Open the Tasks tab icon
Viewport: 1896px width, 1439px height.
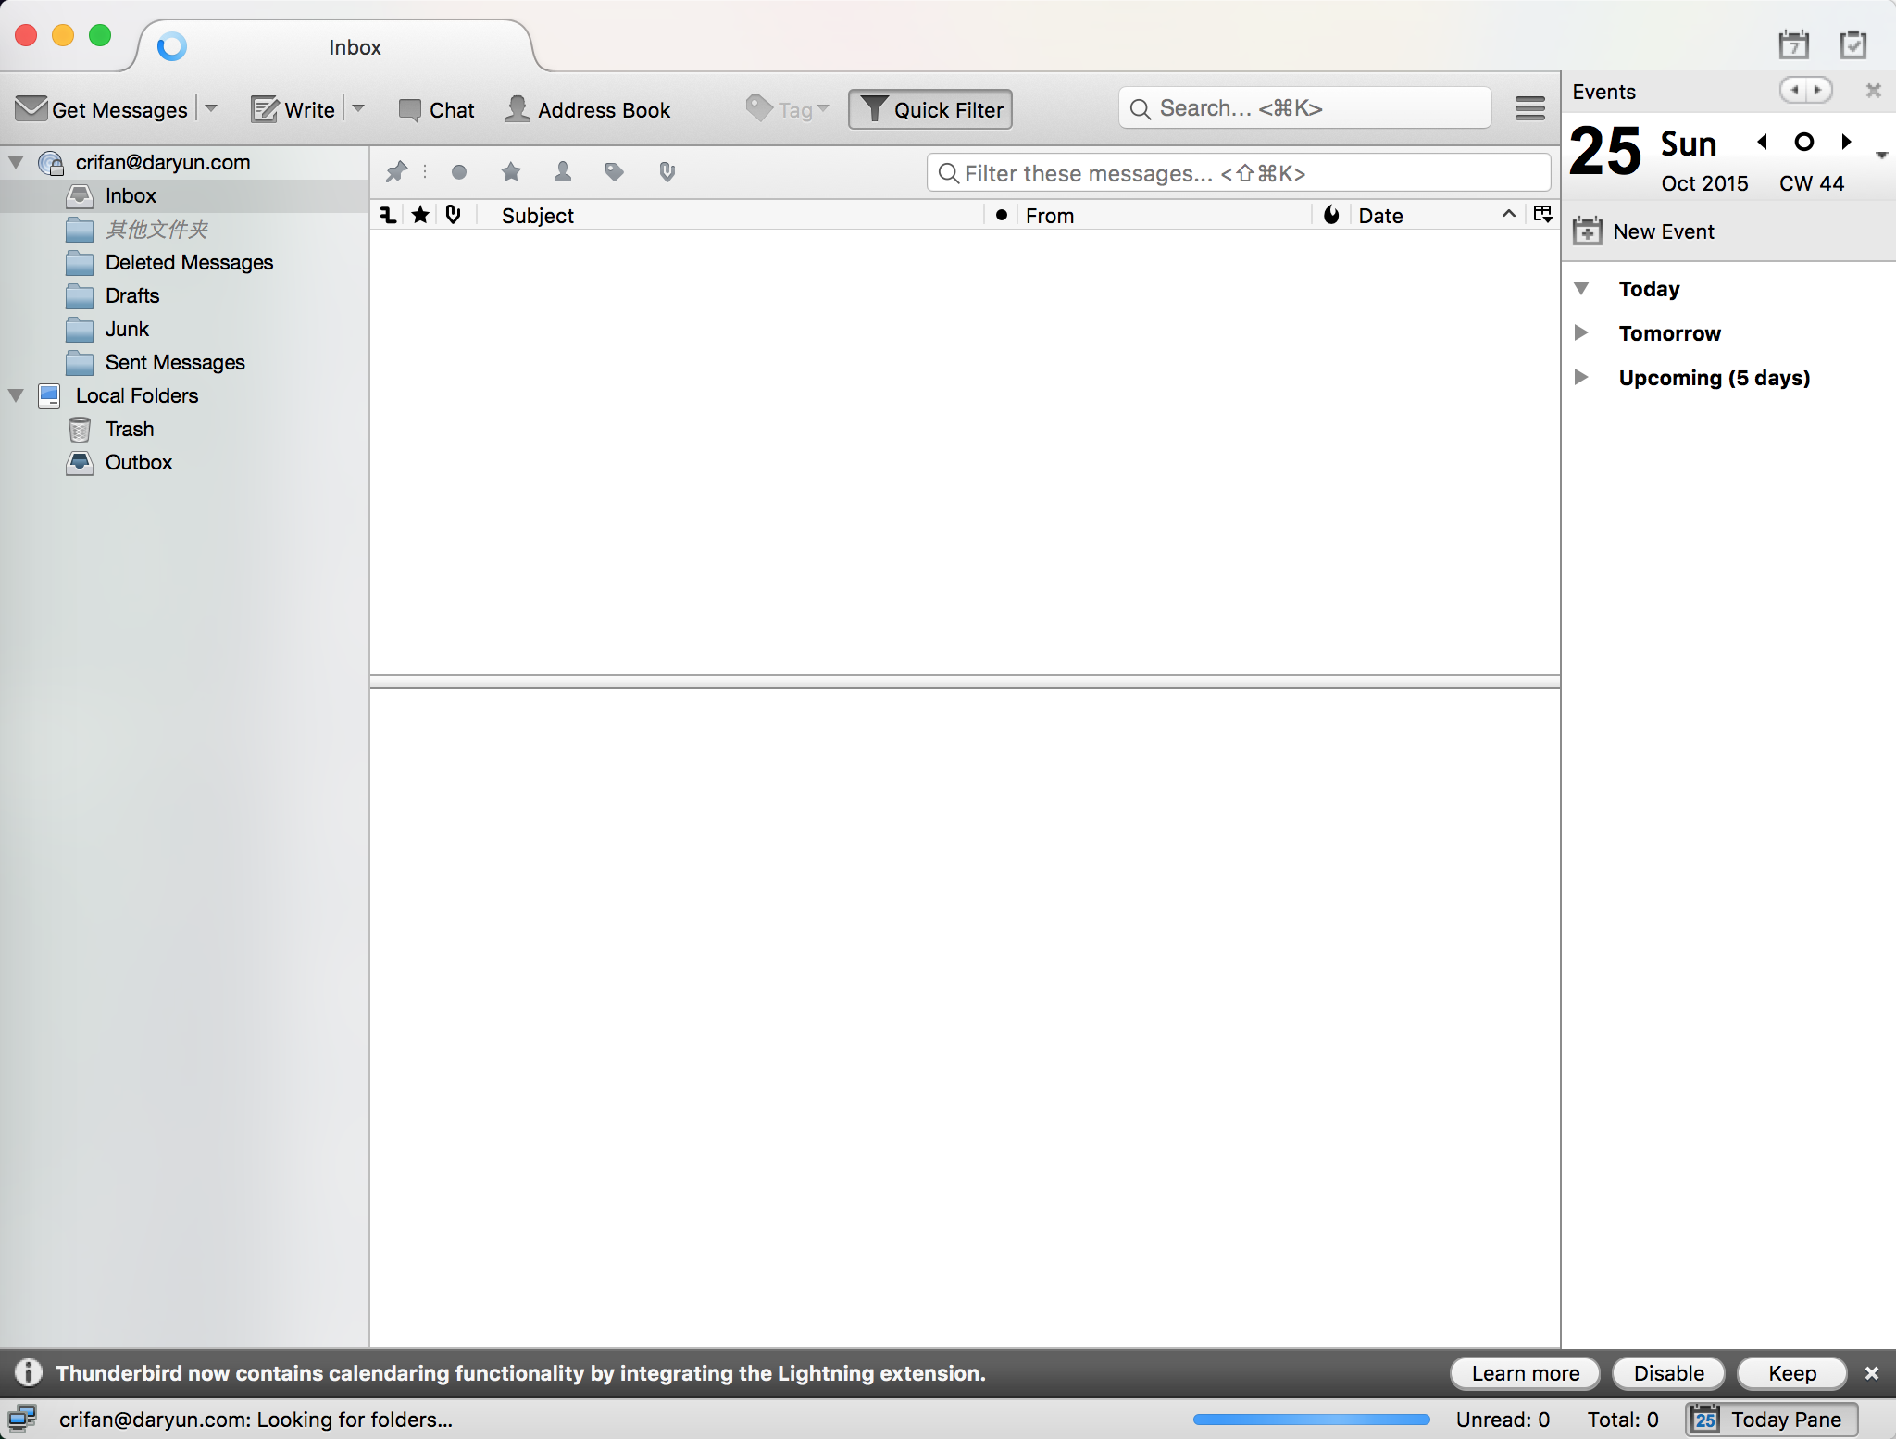click(1853, 44)
